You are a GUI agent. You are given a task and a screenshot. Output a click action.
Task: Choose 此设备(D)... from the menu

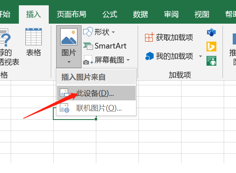(x=96, y=93)
